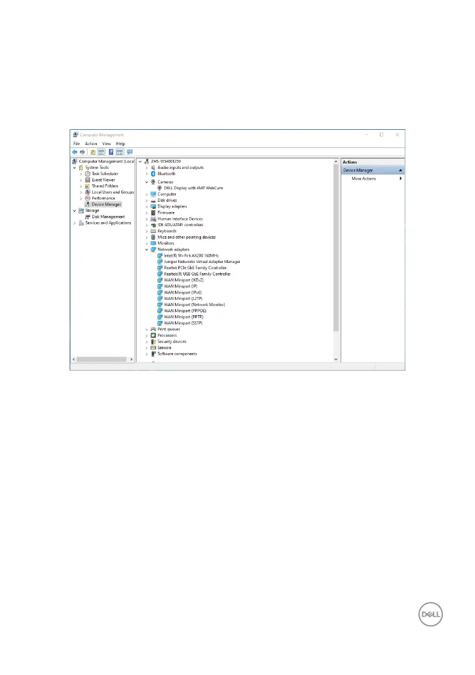
Task: Collapse the System Tools tree node
Action: click(75, 168)
